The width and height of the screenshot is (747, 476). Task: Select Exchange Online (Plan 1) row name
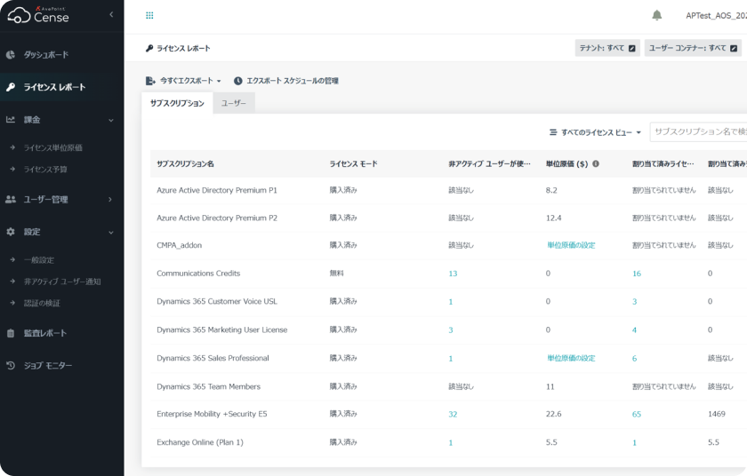[200, 442]
